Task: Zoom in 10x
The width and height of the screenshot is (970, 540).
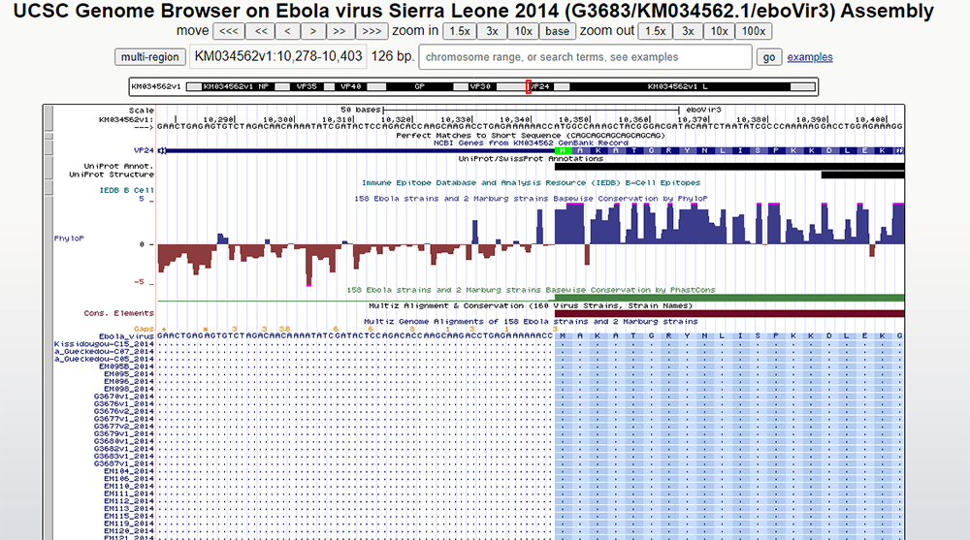Action: [x=523, y=31]
